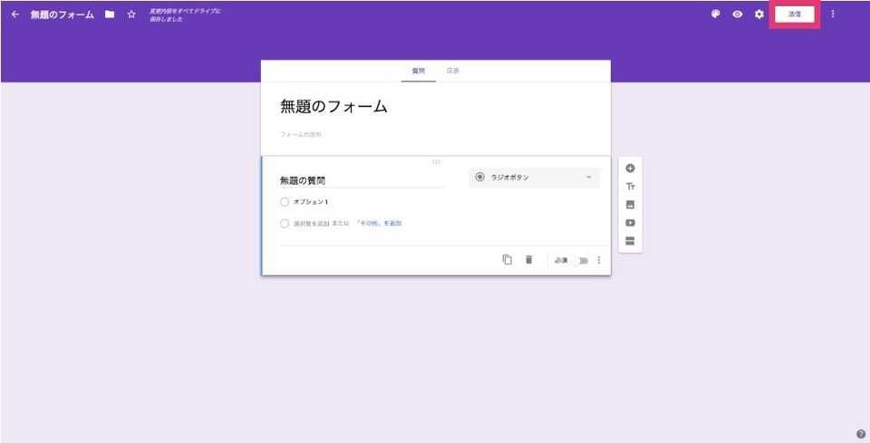Select the オプション 1 radio button
Image resolution: width=870 pixels, height=443 pixels.
[285, 202]
